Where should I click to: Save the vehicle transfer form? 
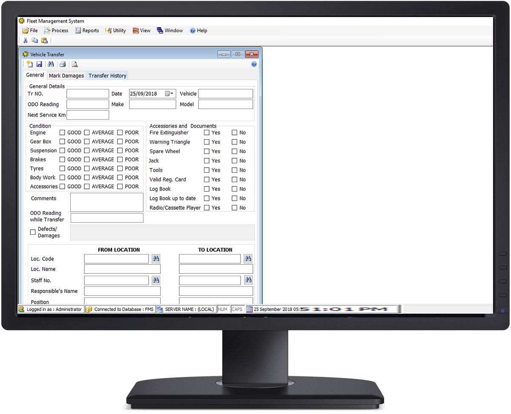[39, 64]
